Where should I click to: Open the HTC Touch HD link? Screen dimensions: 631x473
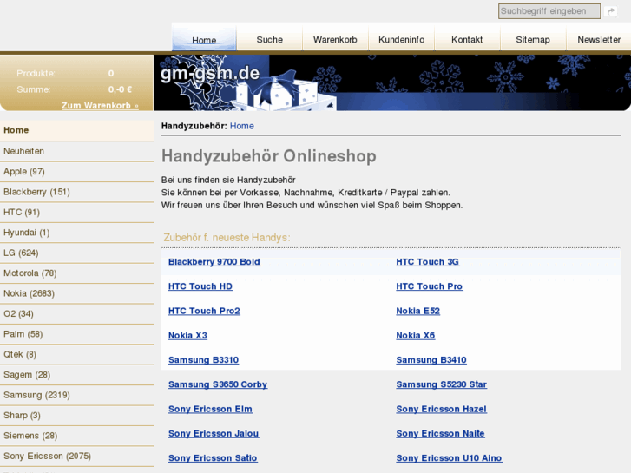[x=200, y=286]
